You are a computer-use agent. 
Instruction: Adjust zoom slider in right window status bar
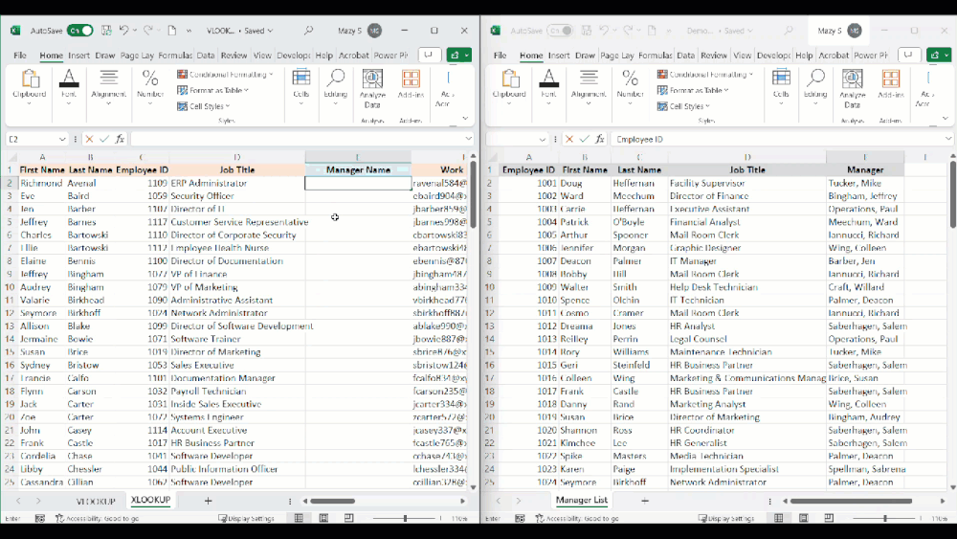[885, 518]
